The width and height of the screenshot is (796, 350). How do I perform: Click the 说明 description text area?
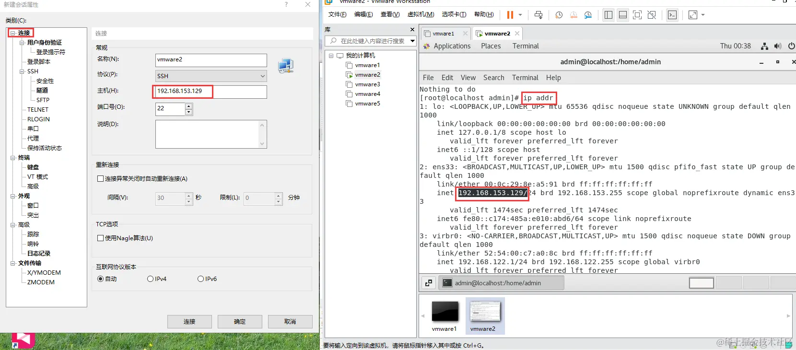[211, 134]
